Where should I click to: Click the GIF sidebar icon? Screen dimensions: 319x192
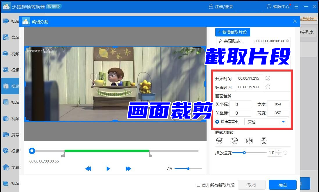point(6,118)
